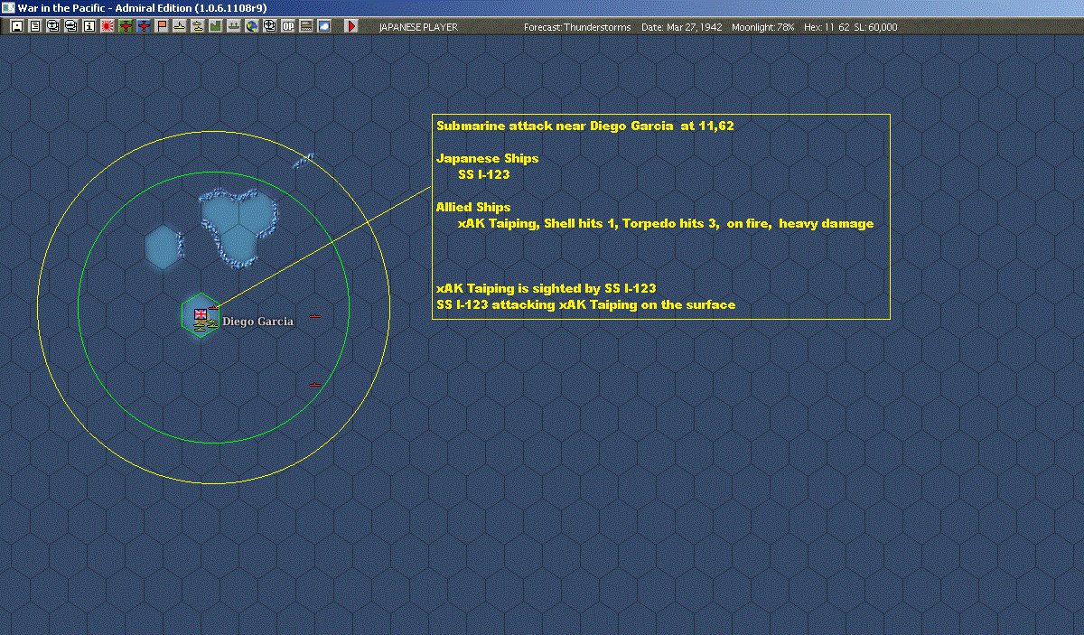Click the red submarine marker level with Diego Garcia label

pos(315,315)
